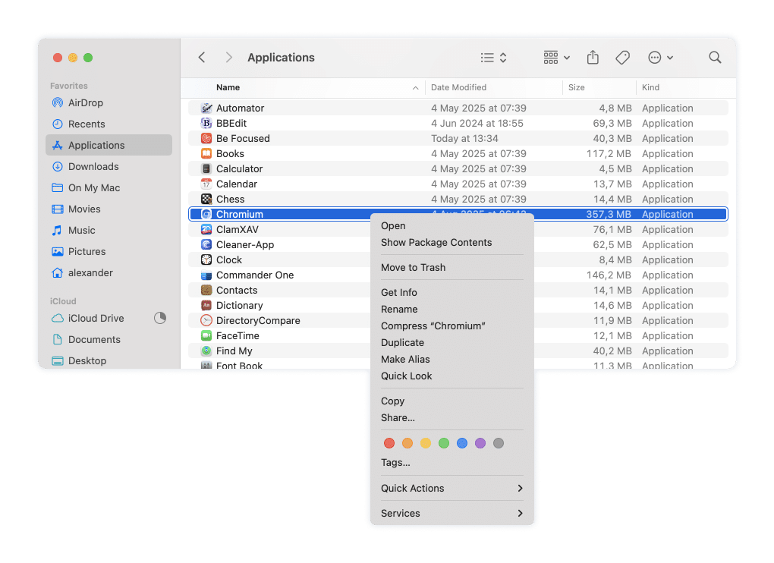
Task: Open the alexander home folder
Action: tap(109, 272)
